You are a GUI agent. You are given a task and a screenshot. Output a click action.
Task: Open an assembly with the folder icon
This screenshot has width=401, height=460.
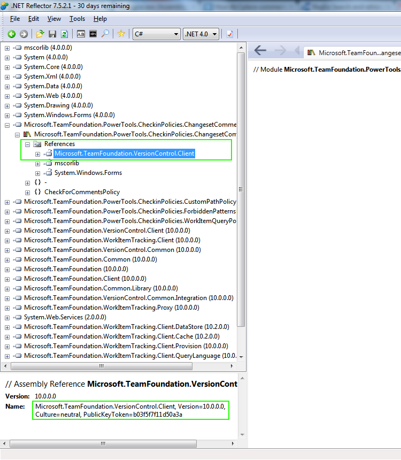click(x=40, y=34)
